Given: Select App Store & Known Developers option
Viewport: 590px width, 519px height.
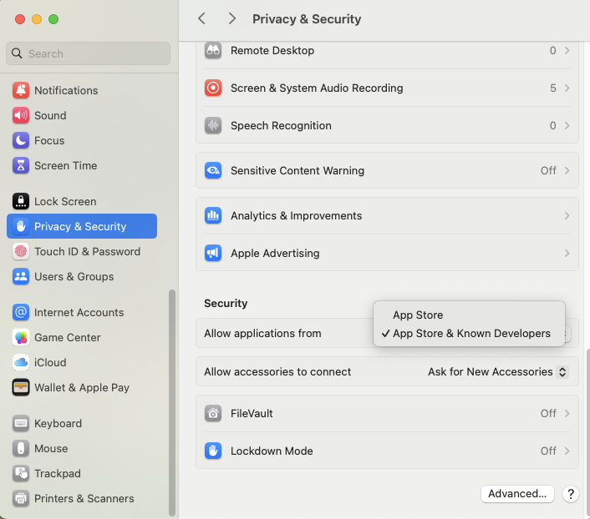Looking at the screenshot, I should click(471, 333).
